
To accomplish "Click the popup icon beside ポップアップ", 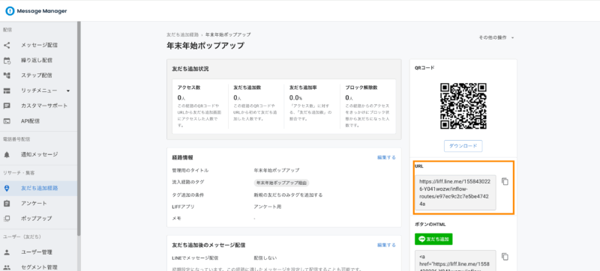I will (7, 219).
